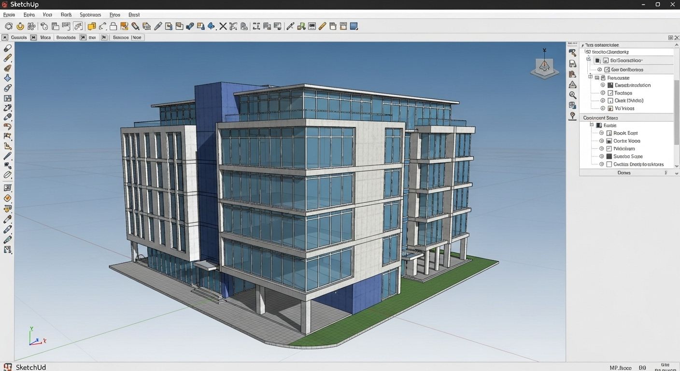Image resolution: width=680 pixels, height=371 pixels.
Task: Select the curved orange arrow tool in the left toolbar
Action: click(8, 127)
